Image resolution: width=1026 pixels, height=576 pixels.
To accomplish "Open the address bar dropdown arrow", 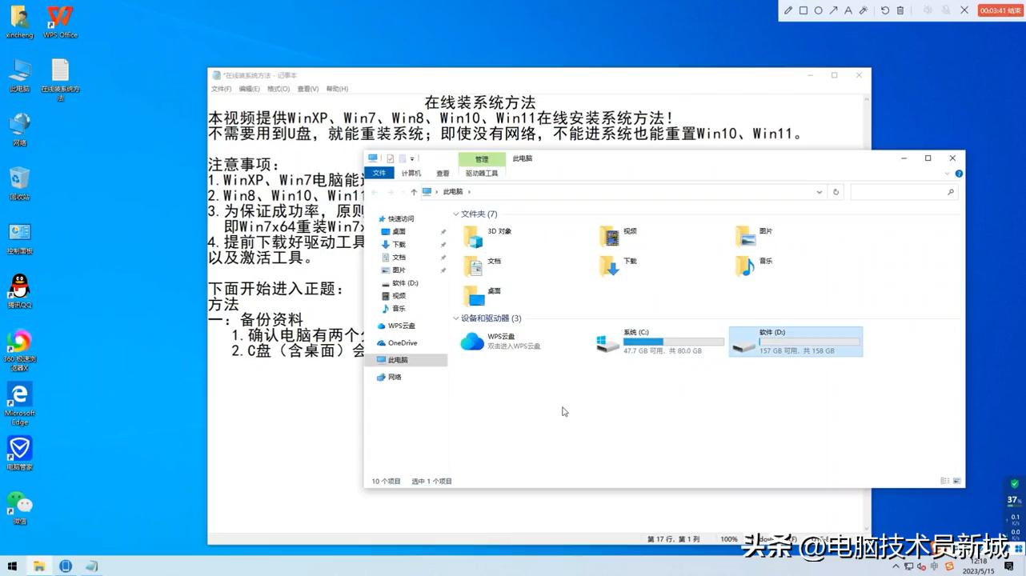I will (819, 191).
